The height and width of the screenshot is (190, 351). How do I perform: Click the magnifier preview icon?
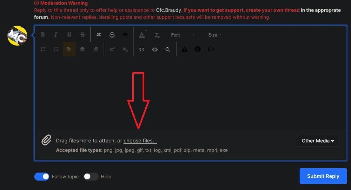(168, 49)
